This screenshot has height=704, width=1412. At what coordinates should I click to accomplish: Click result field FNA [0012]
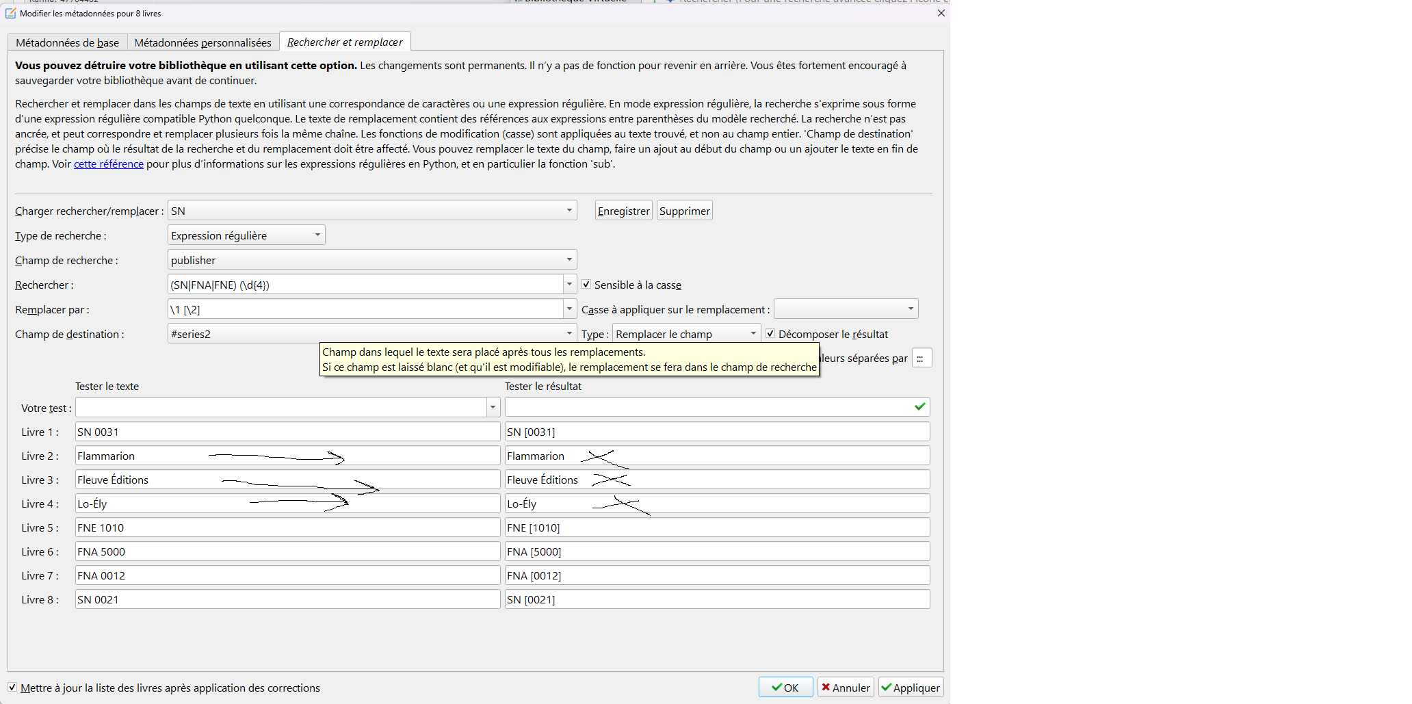(x=717, y=575)
